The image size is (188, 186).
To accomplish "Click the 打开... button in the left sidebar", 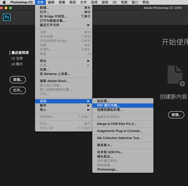I will [18, 91].
